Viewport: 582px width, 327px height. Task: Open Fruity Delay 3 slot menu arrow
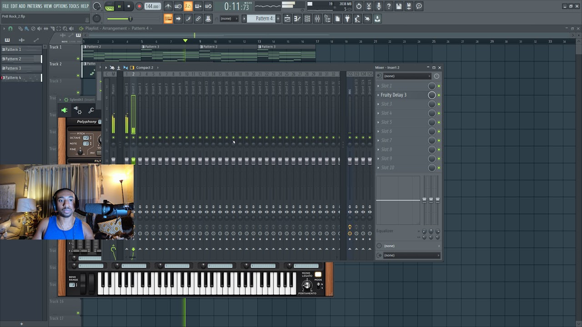point(378,95)
